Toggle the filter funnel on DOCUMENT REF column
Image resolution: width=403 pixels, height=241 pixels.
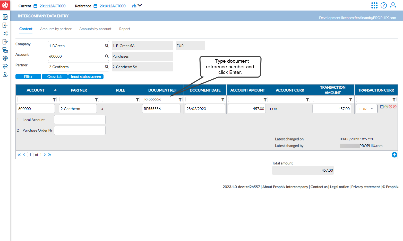pyautogui.click(x=180, y=99)
